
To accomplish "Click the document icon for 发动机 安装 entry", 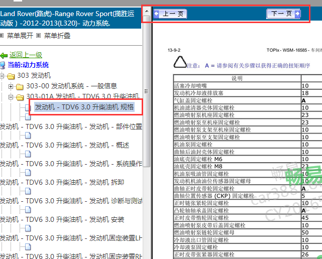I will (28, 210).
